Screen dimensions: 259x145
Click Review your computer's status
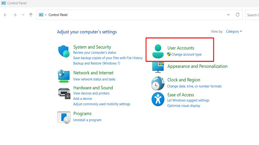pos(95,53)
